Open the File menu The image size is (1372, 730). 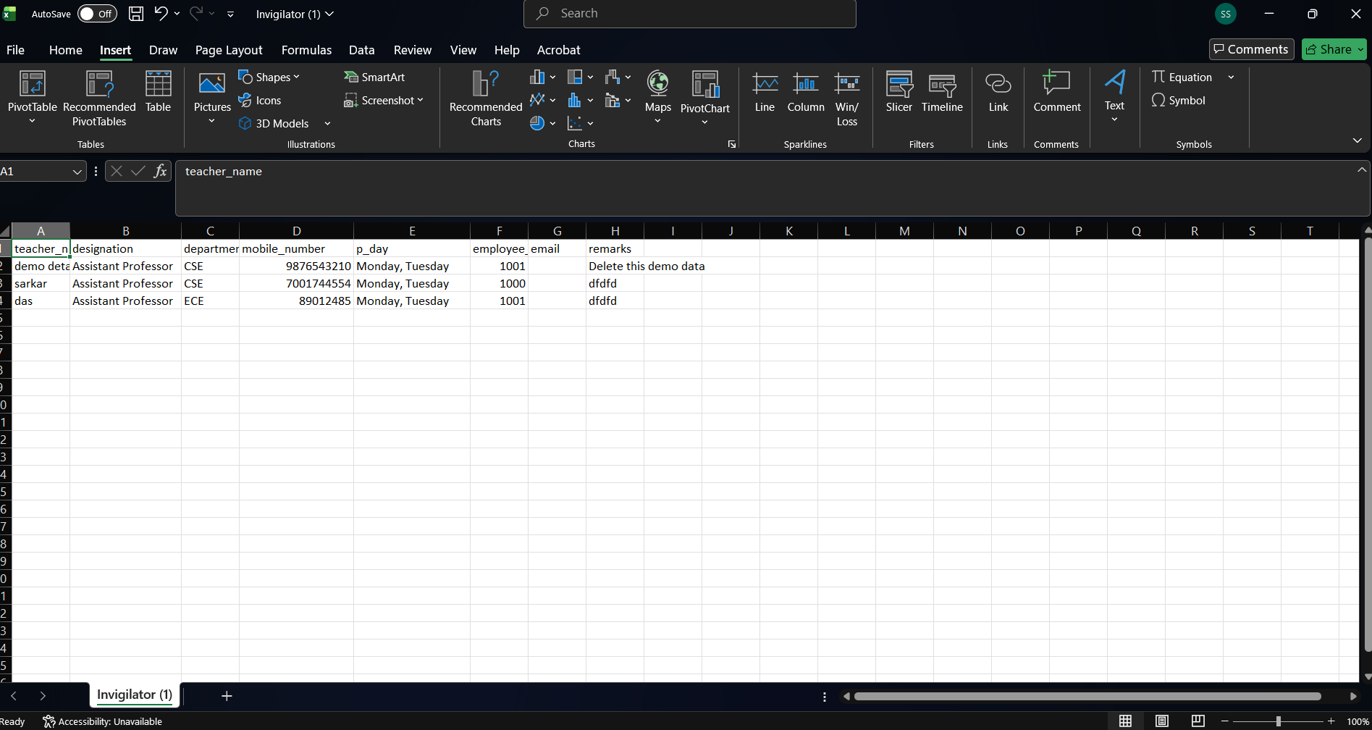pos(15,50)
